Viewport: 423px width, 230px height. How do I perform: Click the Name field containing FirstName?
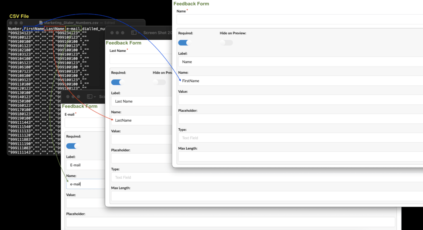point(301,81)
